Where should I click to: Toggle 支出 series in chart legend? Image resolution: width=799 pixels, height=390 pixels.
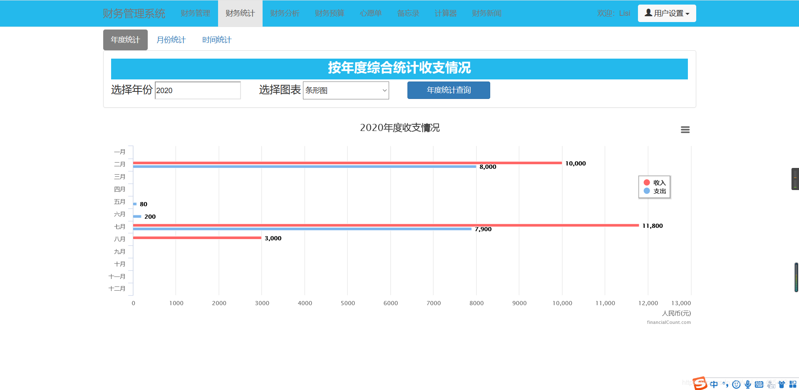click(655, 191)
